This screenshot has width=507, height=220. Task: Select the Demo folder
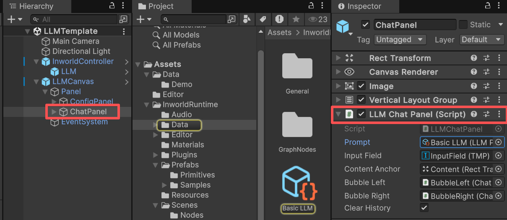pyautogui.click(x=182, y=84)
